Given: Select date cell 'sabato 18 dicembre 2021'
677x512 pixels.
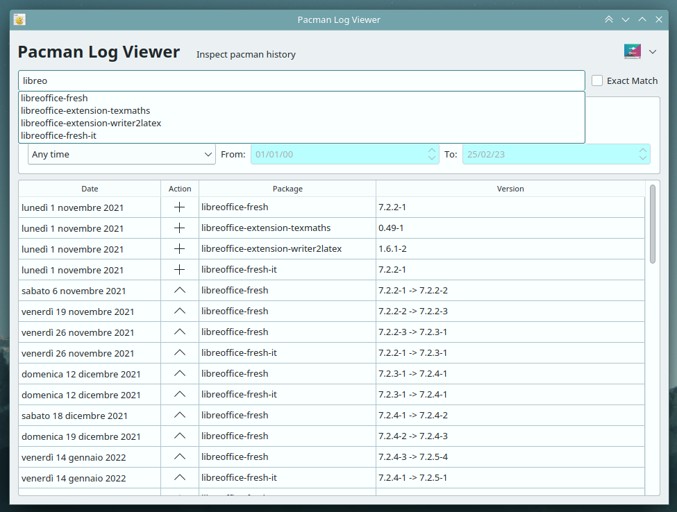Looking at the screenshot, I should coord(90,416).
